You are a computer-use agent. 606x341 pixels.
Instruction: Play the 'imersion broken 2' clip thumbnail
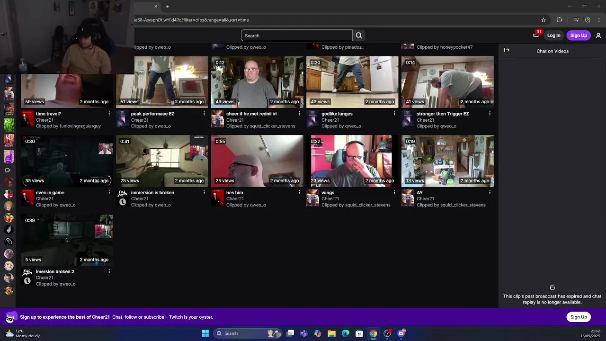67,240
